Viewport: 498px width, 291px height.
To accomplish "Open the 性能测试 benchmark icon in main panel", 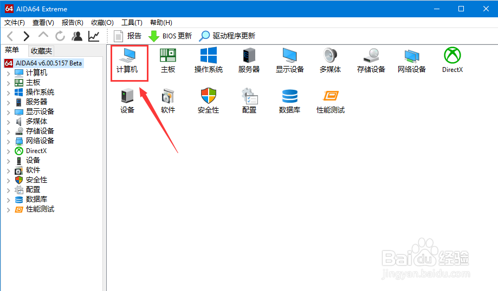I will (331, 102).
